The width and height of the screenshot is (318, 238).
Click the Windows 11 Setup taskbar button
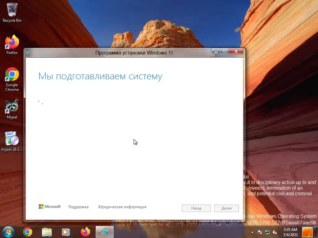tap(104, 232)
